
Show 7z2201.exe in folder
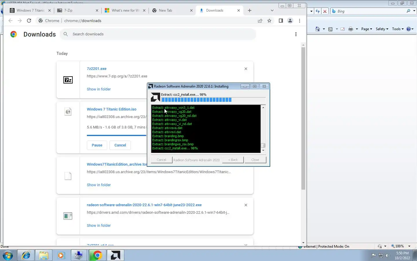click(x=99, y=89)
